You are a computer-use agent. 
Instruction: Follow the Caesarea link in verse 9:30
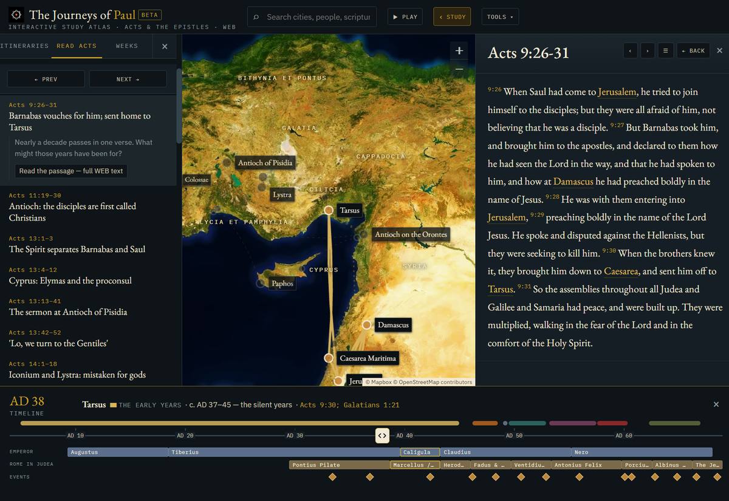(x=621, y=271)
